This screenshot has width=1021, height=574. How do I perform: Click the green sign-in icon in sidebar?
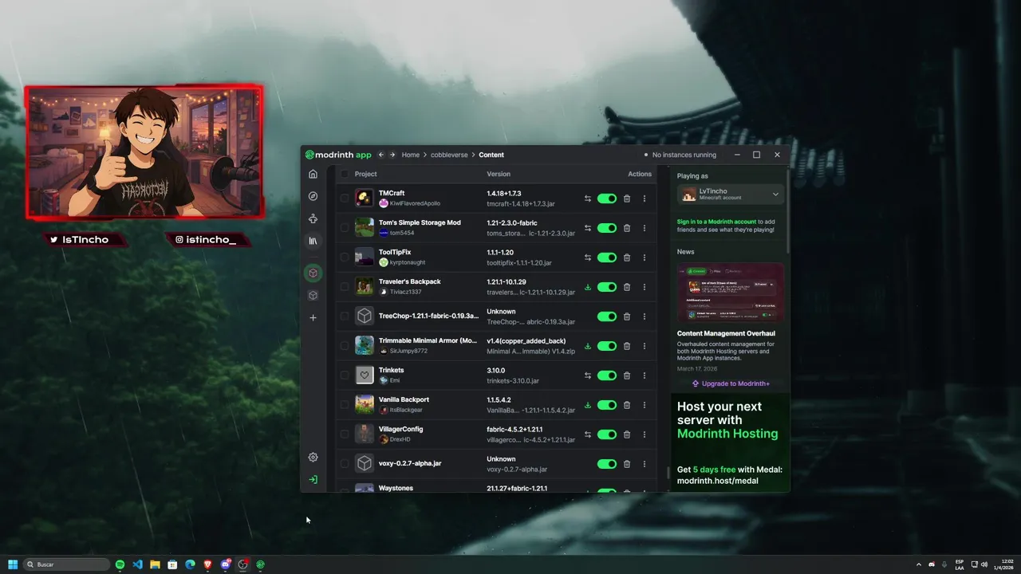313,480
